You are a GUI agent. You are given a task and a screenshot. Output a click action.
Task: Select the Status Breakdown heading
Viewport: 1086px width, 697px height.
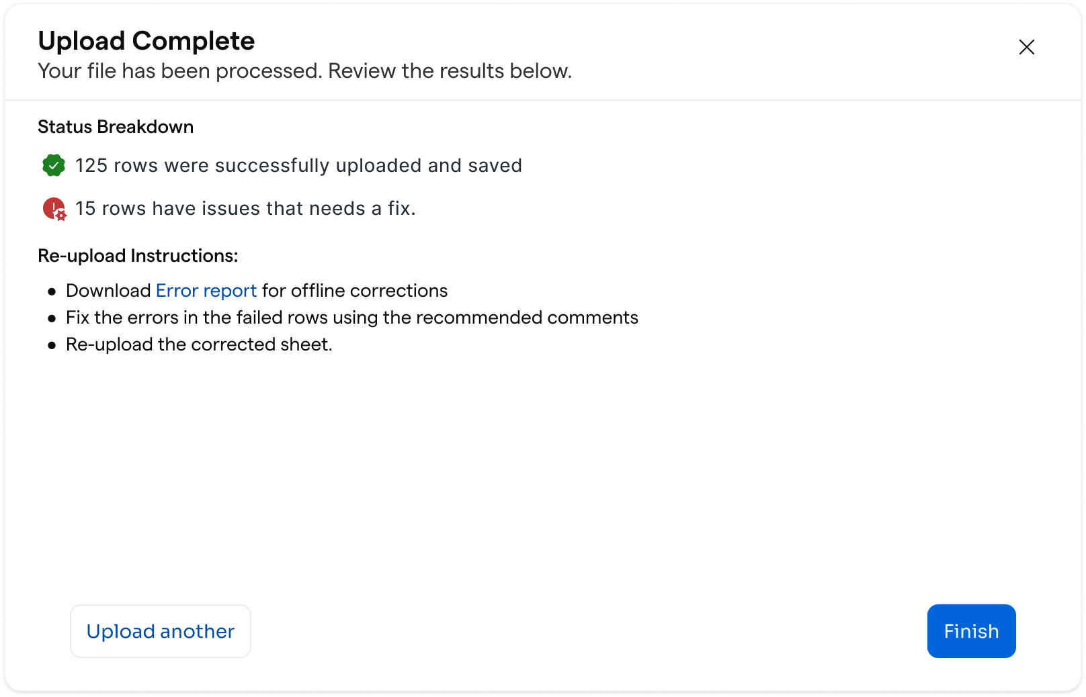[116, 127]
